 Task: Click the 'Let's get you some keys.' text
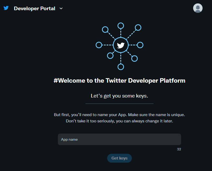coord(119,96)
